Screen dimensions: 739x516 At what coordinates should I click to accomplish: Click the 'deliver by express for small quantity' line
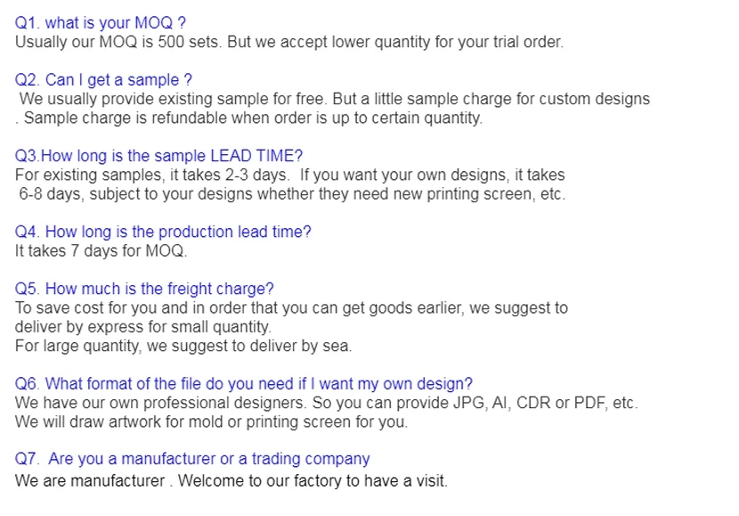(x=142, y=326)
